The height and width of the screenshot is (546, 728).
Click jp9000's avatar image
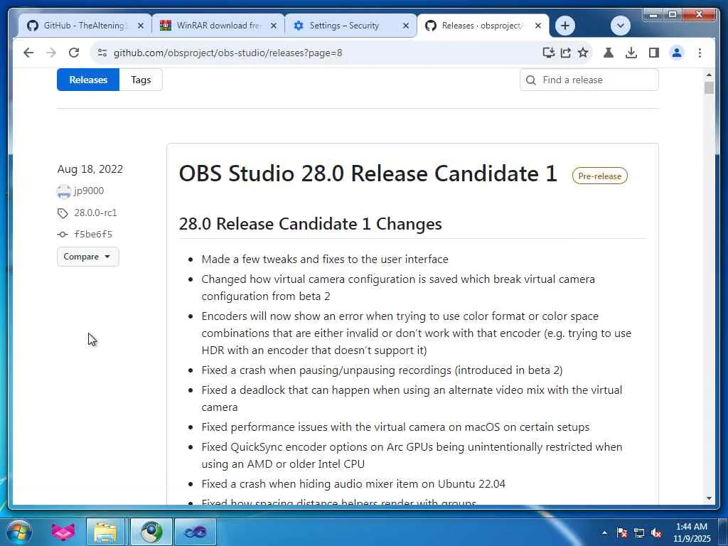click(x=63, y=191)
